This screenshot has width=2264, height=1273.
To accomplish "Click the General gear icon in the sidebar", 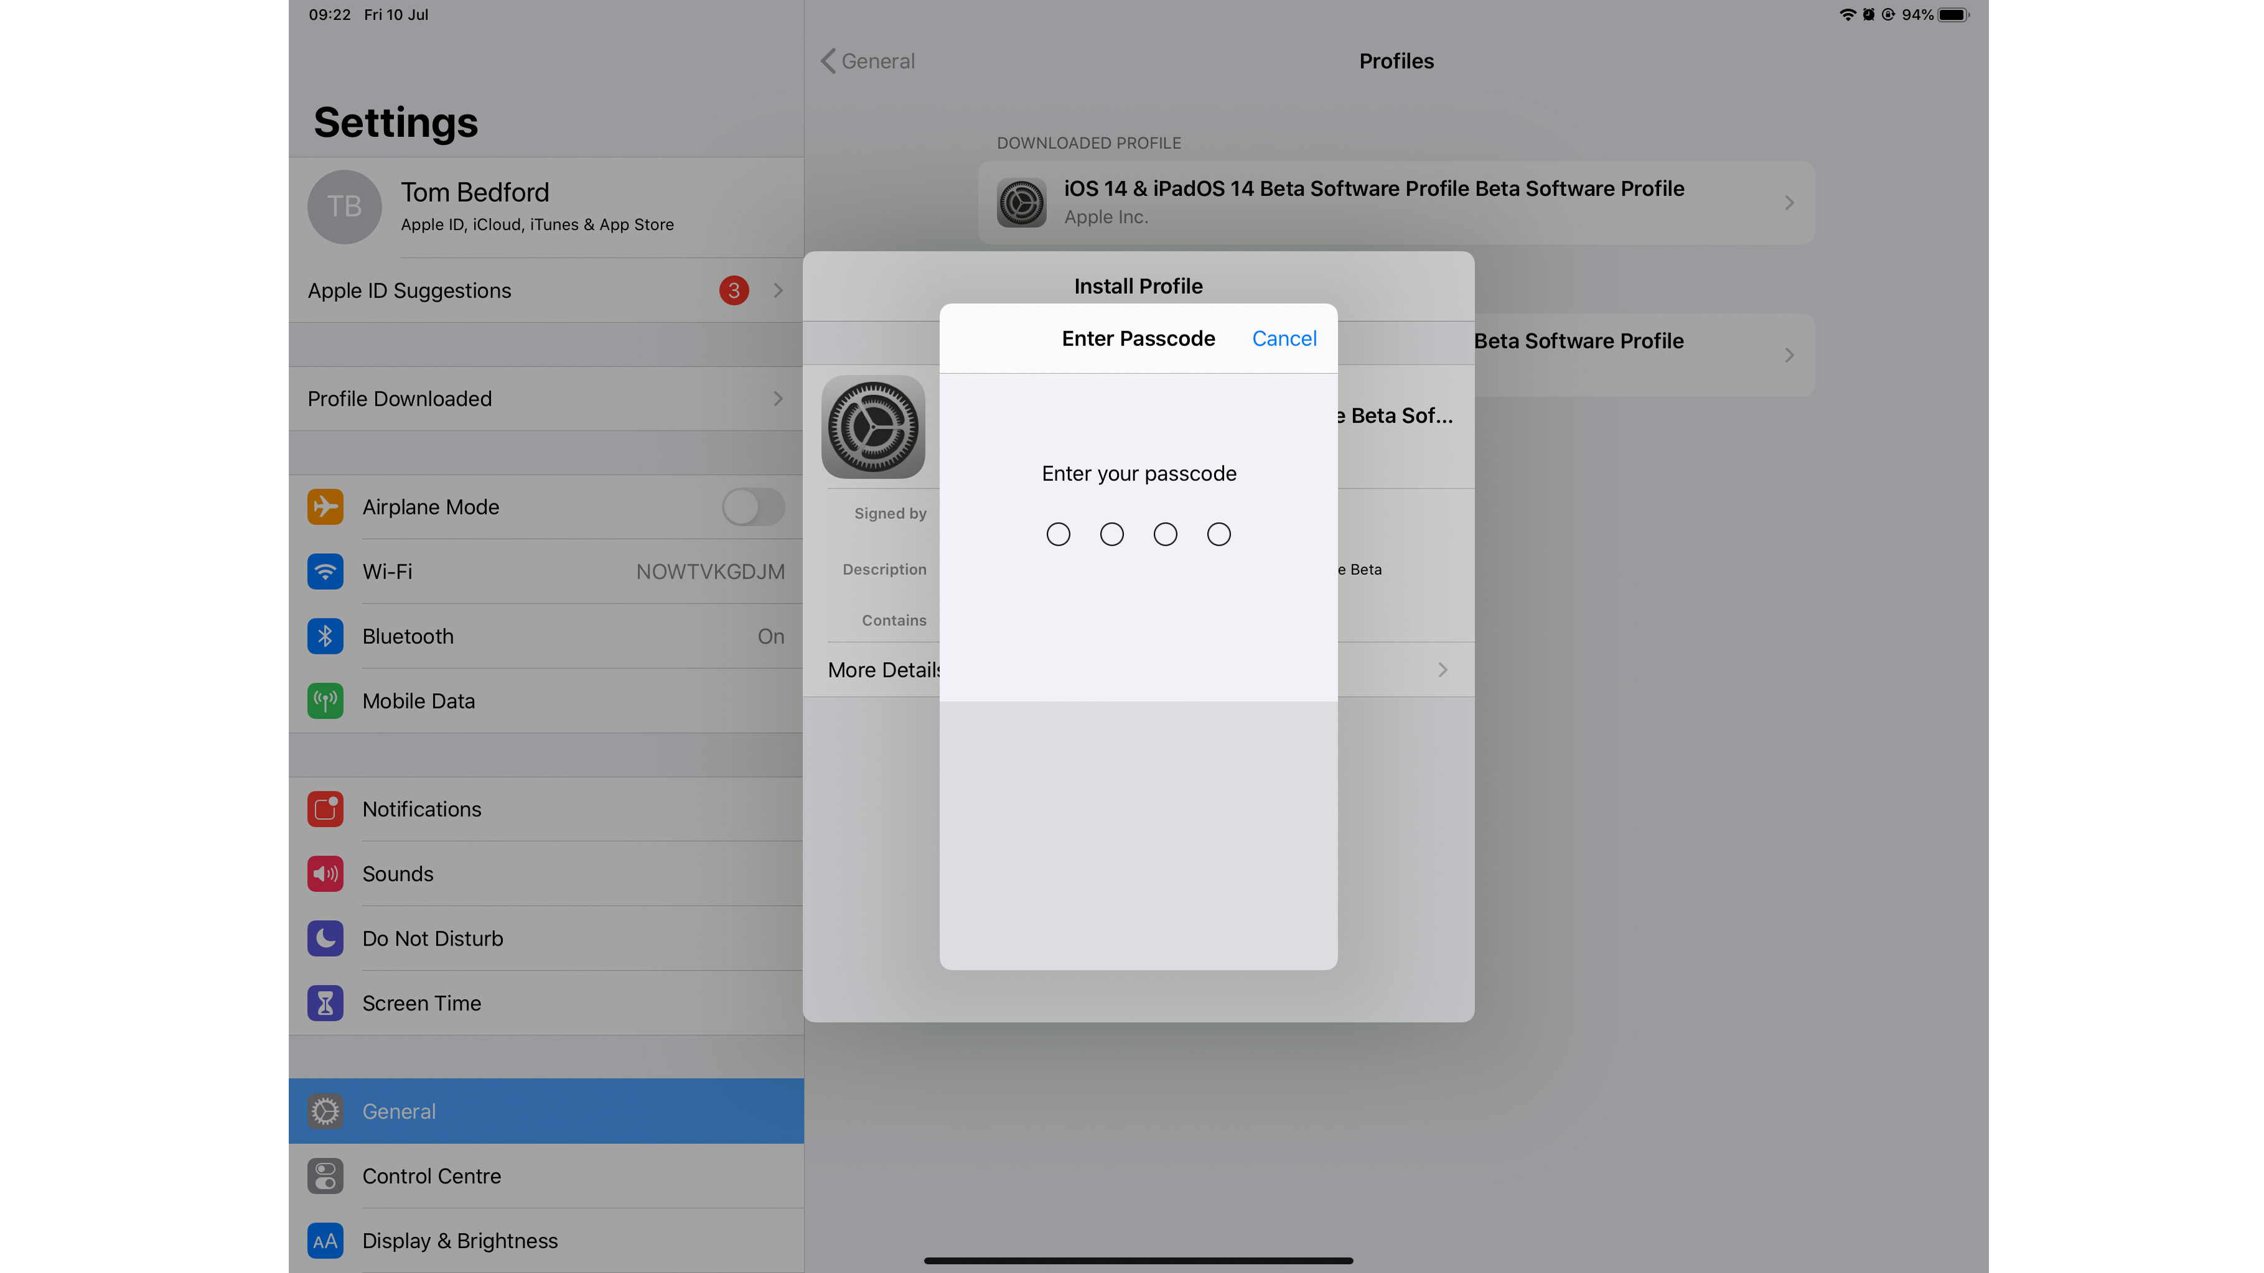I will coord(325,1111).
